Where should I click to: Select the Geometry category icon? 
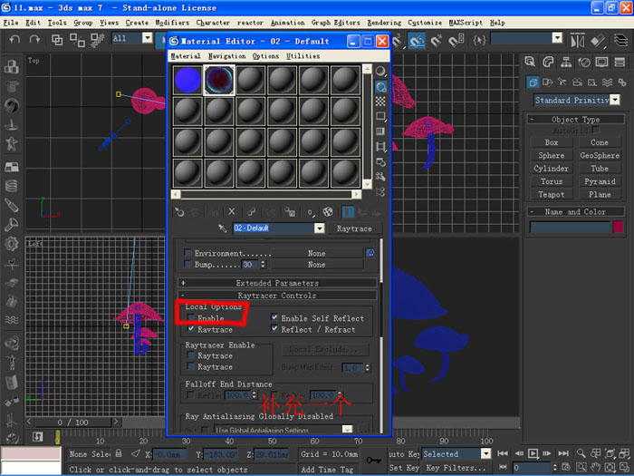(x=533, y=83)
